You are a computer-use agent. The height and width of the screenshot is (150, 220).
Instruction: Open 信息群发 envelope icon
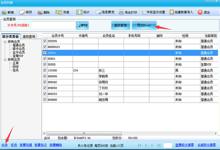click(99, 12)
